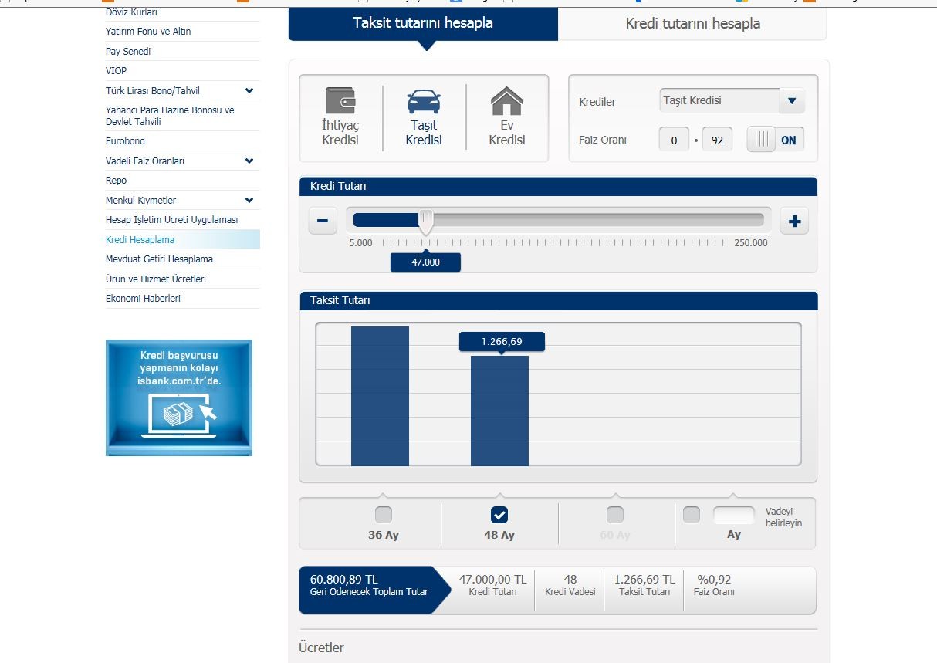Click the plus button for Kredi Tutarı
The width and height of the screenshot is (937, 663).
[x=794, y=222]
